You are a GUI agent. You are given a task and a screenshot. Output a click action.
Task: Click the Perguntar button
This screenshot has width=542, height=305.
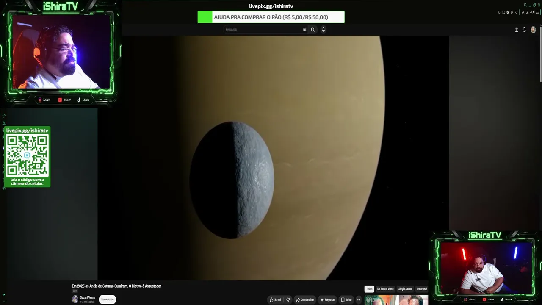pos(327,300)
